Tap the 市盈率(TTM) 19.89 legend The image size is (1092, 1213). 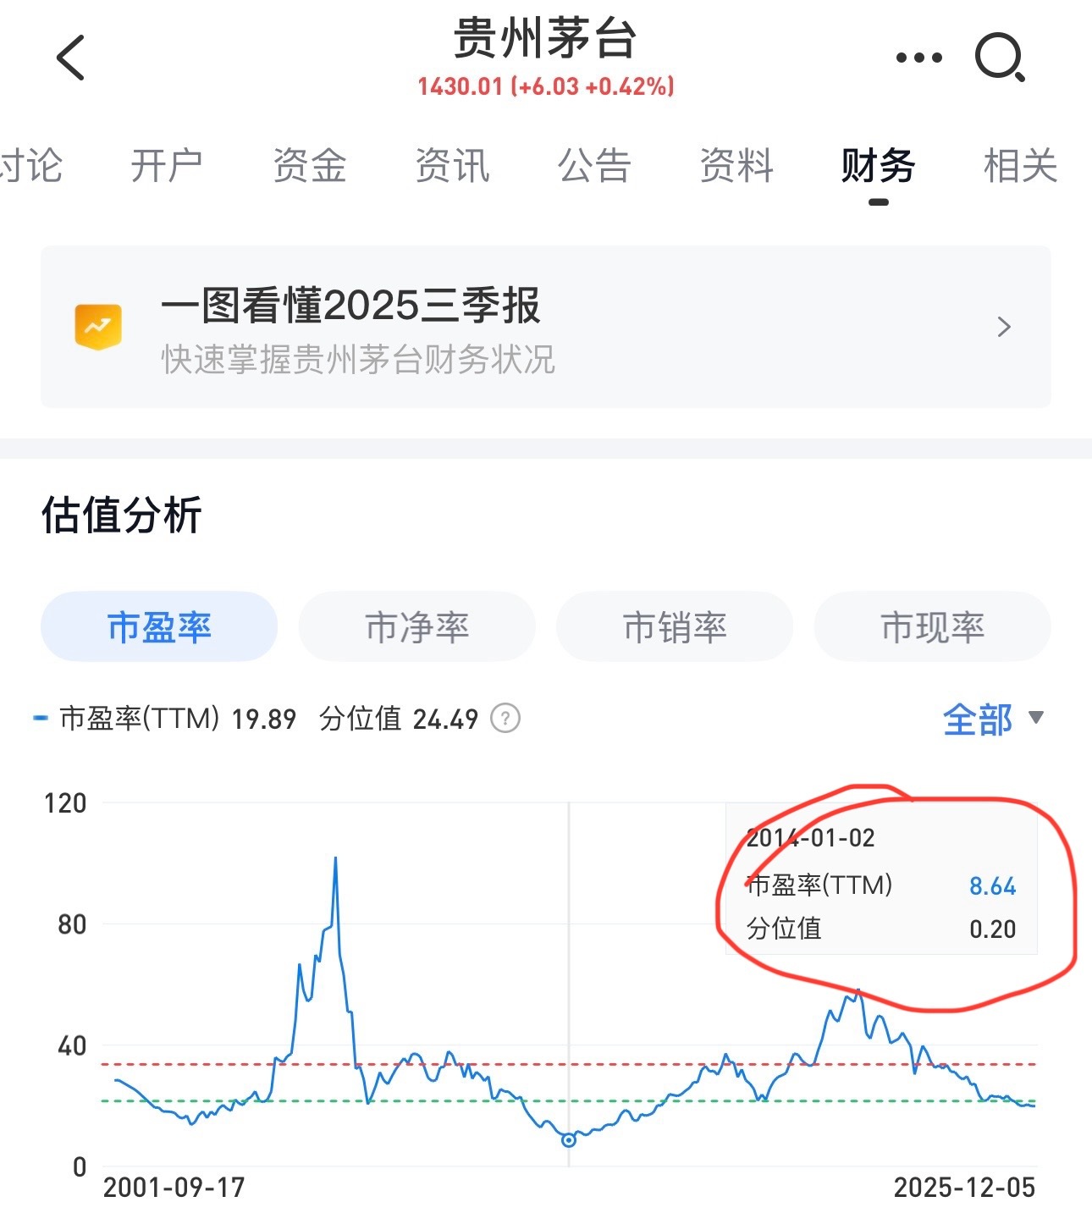(x=165, y=719)
